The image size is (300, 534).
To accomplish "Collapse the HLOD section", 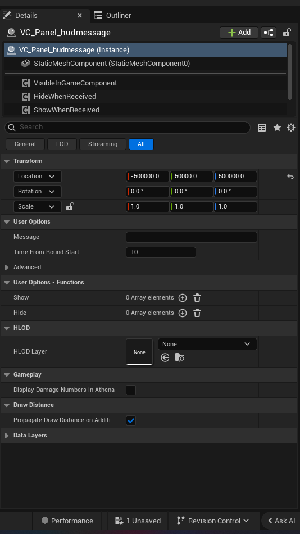I will coord(7,328).
